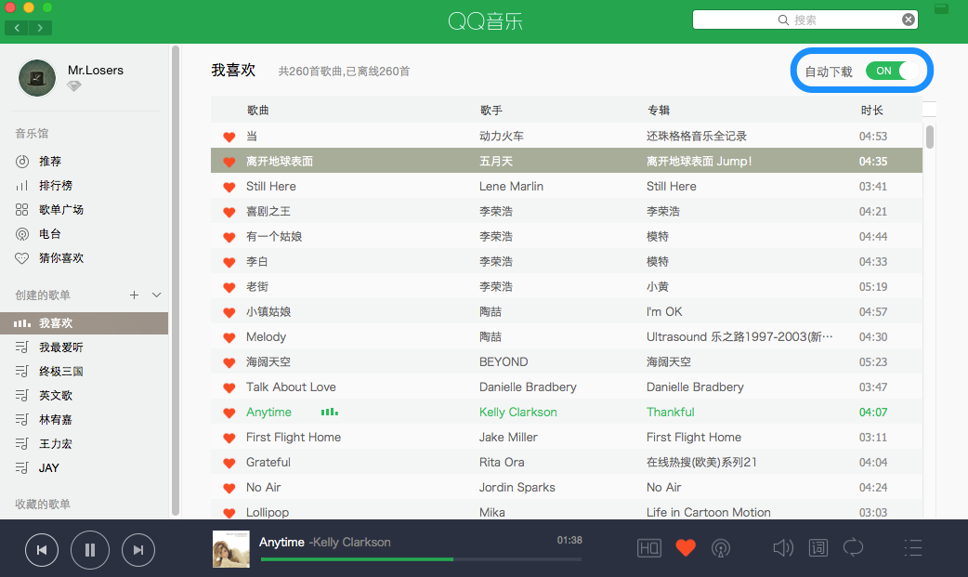
Task: Open album Ultrasound 乐之路1997-2003
Action: click(739, 336)
